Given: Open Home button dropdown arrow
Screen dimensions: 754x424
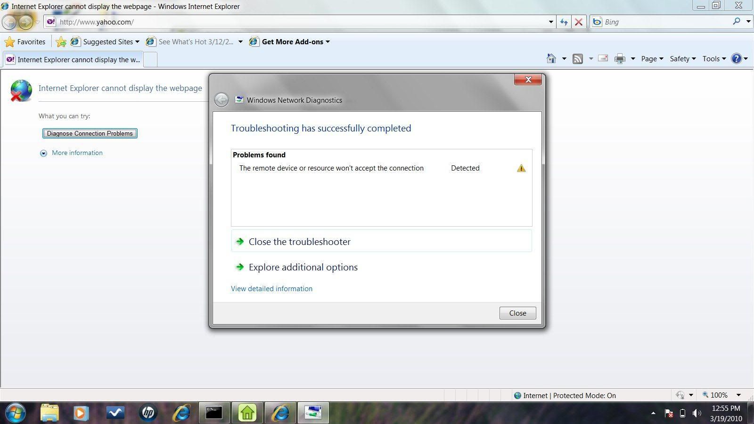Looking at the screenshot, I should (x=564, y=59).
